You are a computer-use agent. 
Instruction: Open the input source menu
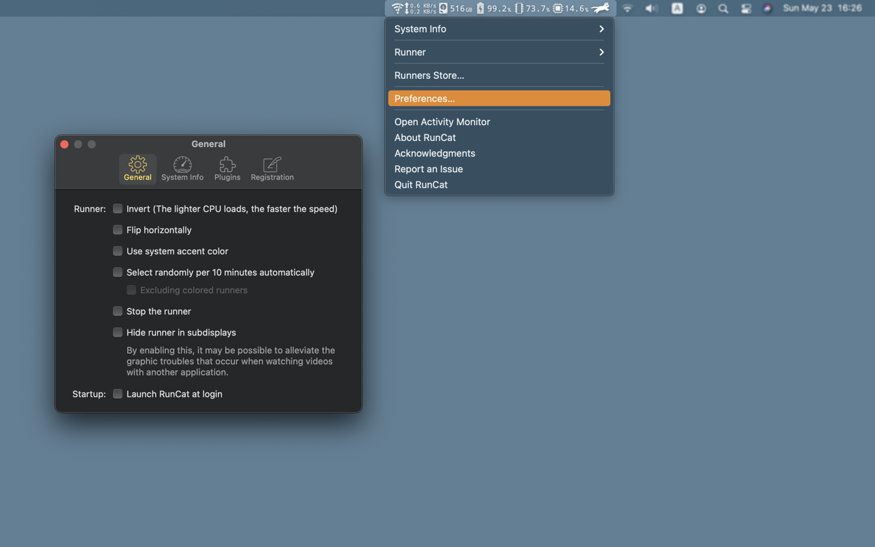pos(677,8)
